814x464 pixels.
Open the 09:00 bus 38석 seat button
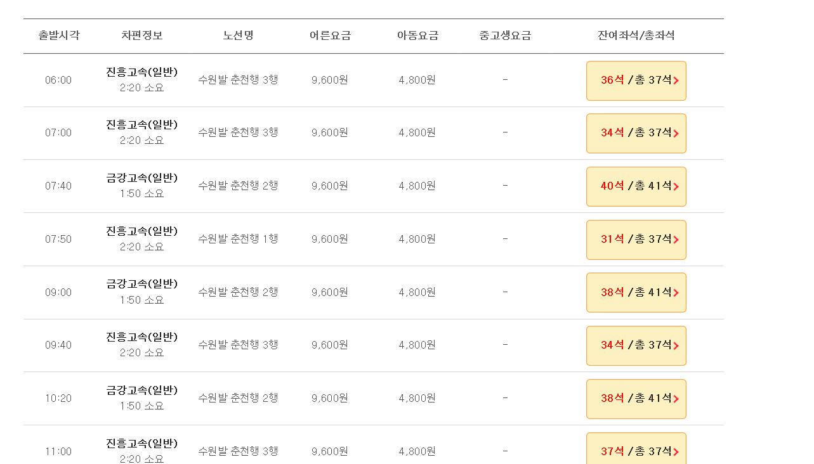point(636,292)
